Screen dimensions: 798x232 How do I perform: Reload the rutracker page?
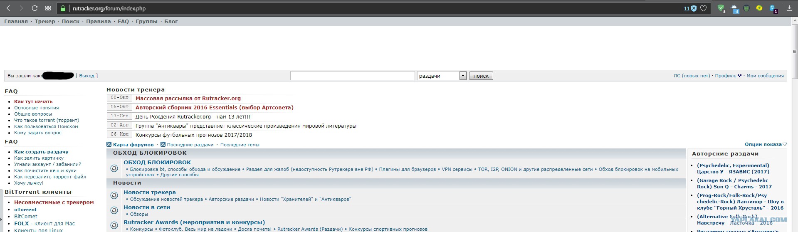coord(35,8)
